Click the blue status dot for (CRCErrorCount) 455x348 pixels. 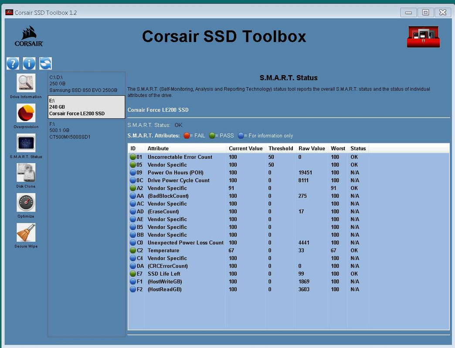click(133, 266)
